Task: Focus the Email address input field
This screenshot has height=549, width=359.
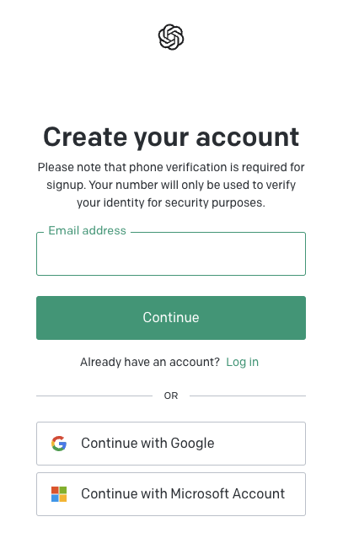Action: coord(171,254)
